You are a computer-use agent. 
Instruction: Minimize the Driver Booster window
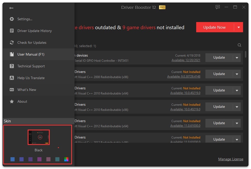(x=226, y=7)
